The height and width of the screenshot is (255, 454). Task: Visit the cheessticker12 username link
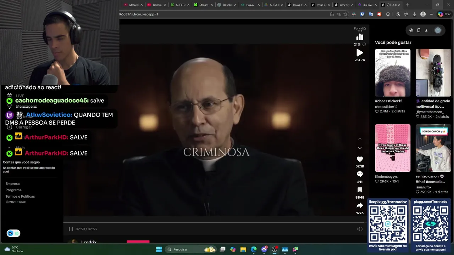pos(386,107)
